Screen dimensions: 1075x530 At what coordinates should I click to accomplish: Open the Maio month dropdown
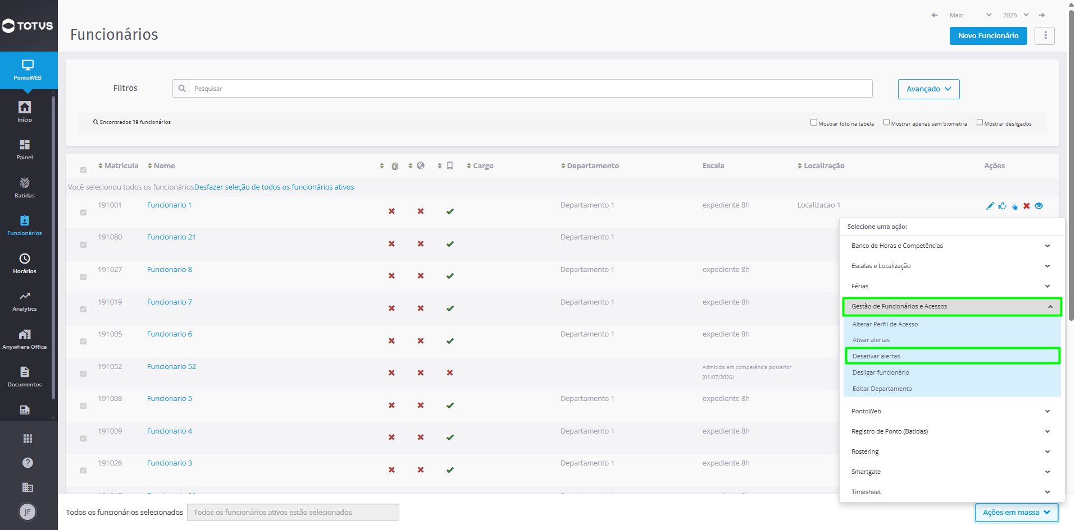[x=970, y=15]
